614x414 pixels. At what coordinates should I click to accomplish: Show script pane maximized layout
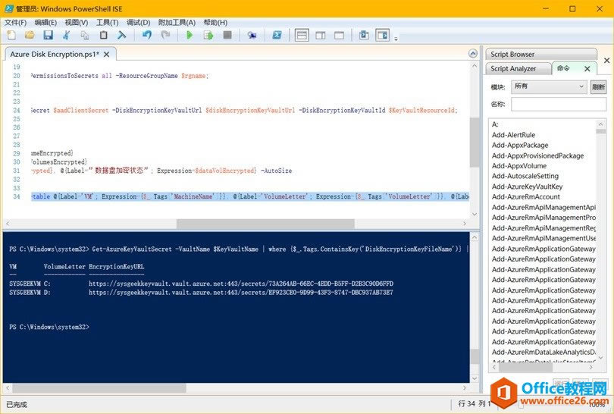(339, 35)
